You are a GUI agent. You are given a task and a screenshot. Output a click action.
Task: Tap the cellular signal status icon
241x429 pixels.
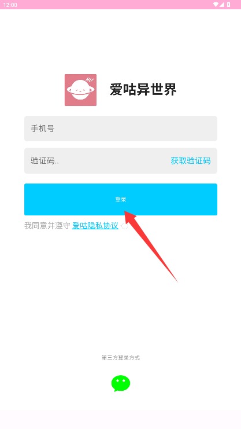pyautogui.click(x=221, y=5)
